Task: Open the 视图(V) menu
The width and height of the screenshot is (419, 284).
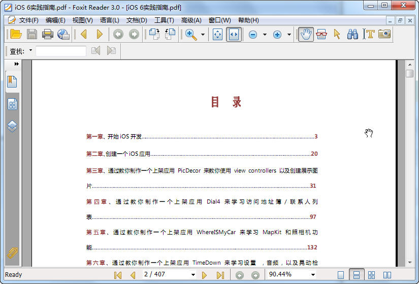Action: click(x=83, y=20)
